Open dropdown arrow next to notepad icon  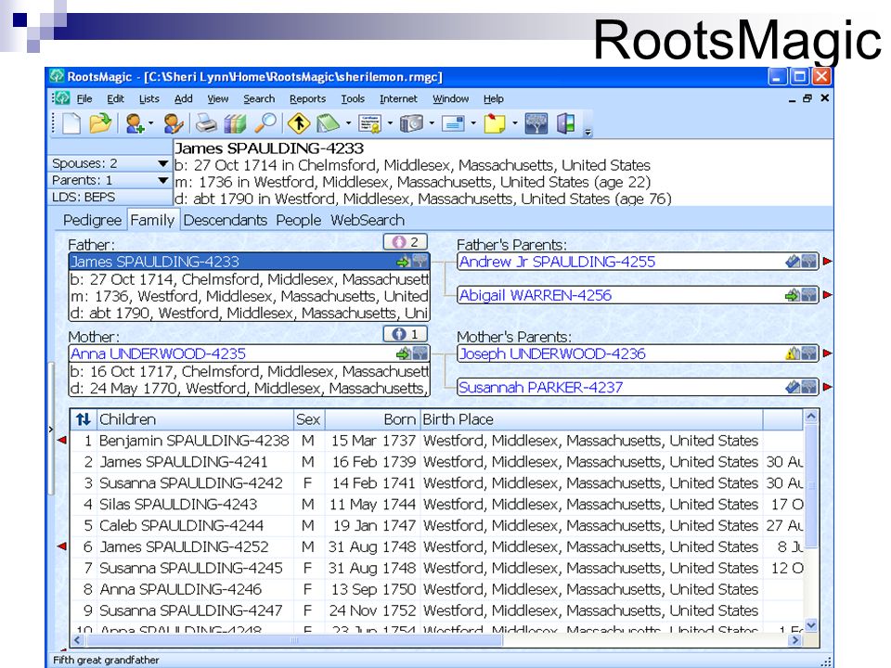coord(348,123)
